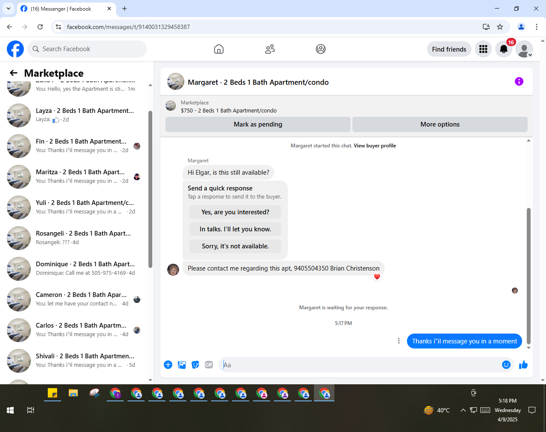Show hidden system tray icons
This screenshot has width=546, height=432.
[x=463, y=410]
